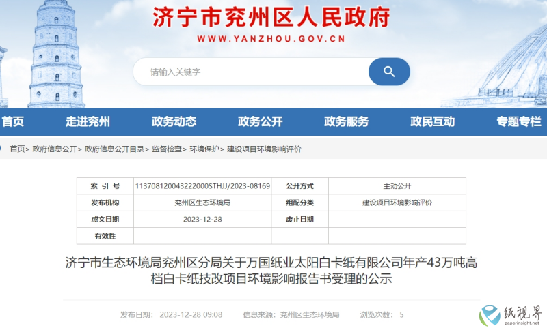Click the 浏览次数 5 view counter
This screenshot has height=328, width=547.
click(x=382, y=315)
